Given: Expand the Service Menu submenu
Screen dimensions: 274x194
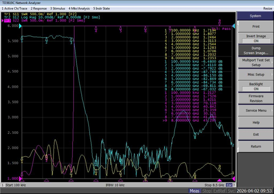Looking at the screenshot, I should coord(256,110).
